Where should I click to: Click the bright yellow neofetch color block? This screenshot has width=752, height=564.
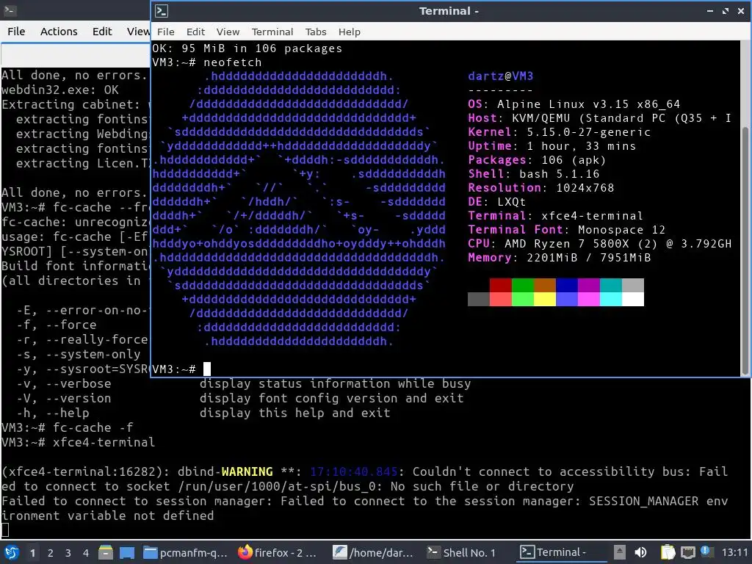click(x=544, y=299)
